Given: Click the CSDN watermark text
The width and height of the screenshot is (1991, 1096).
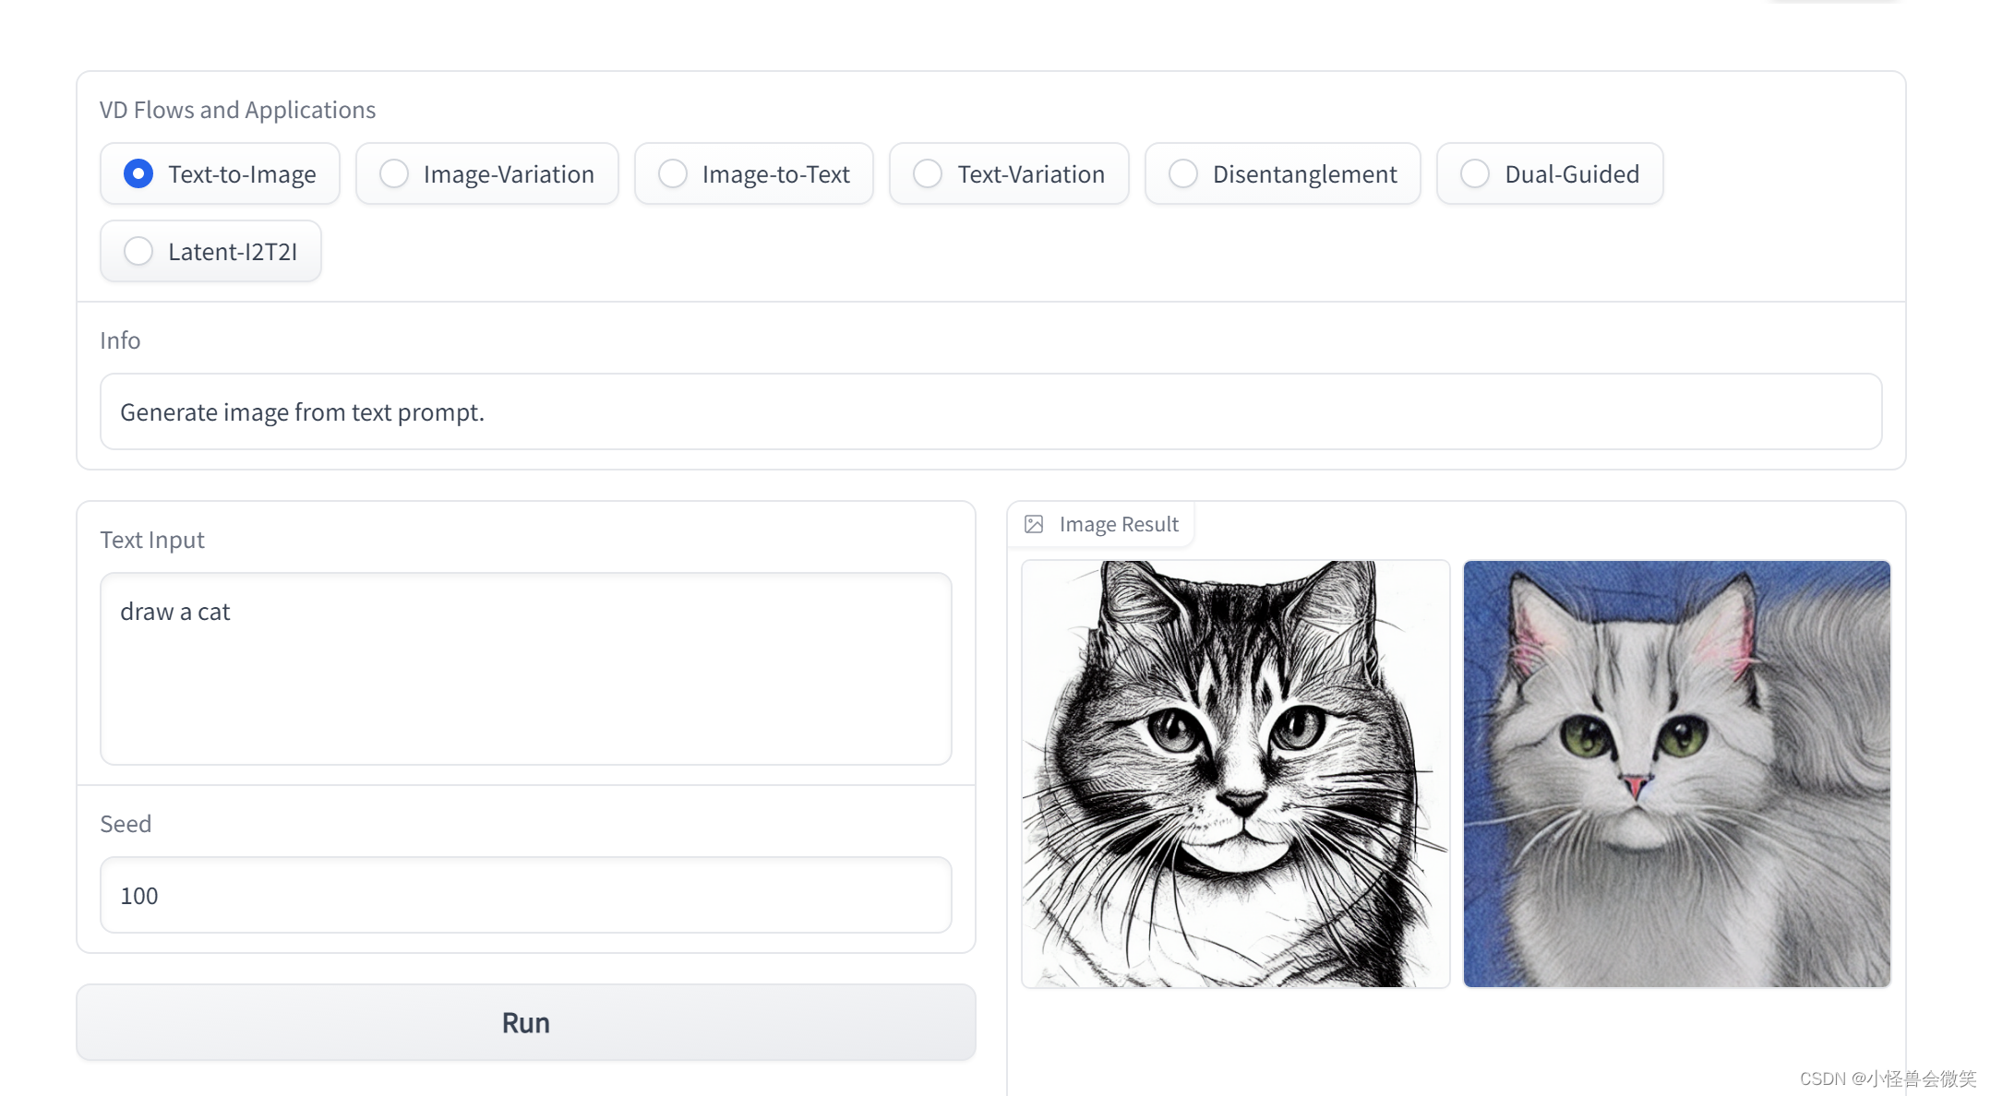Looking at the screenshot, I should (1887, 1078).
